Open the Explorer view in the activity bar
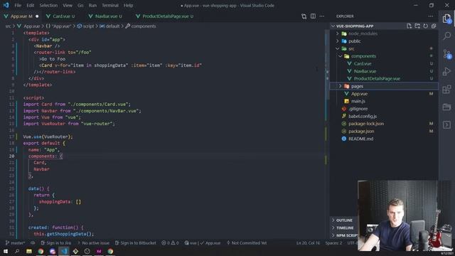 447,18
